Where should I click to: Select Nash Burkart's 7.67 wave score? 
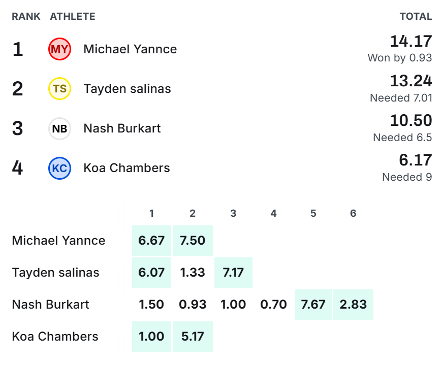click(x=313, y=305)
